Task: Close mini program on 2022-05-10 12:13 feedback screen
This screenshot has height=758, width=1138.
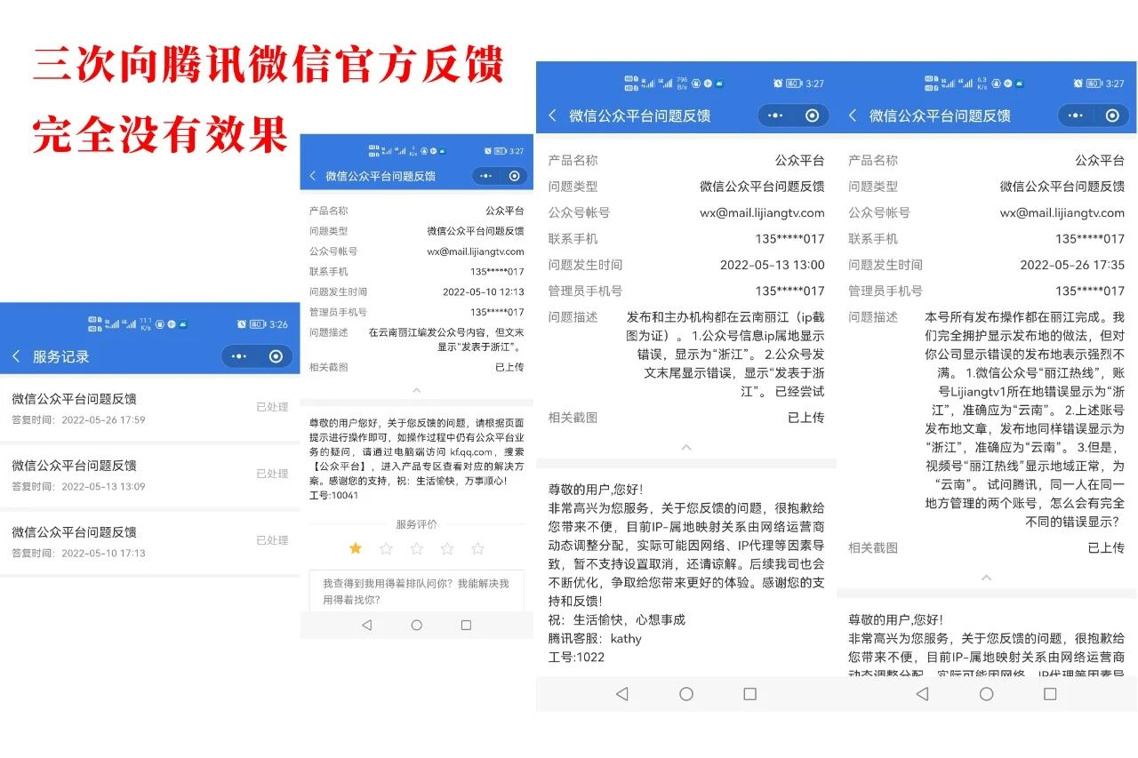Action: point(514,176)
